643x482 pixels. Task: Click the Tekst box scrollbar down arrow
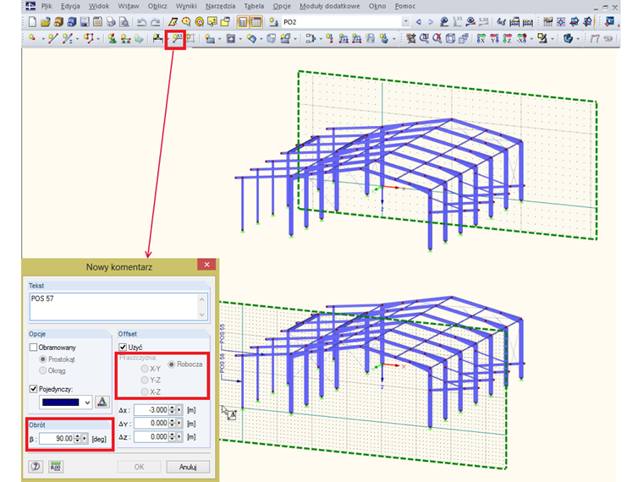click(201, 315)
